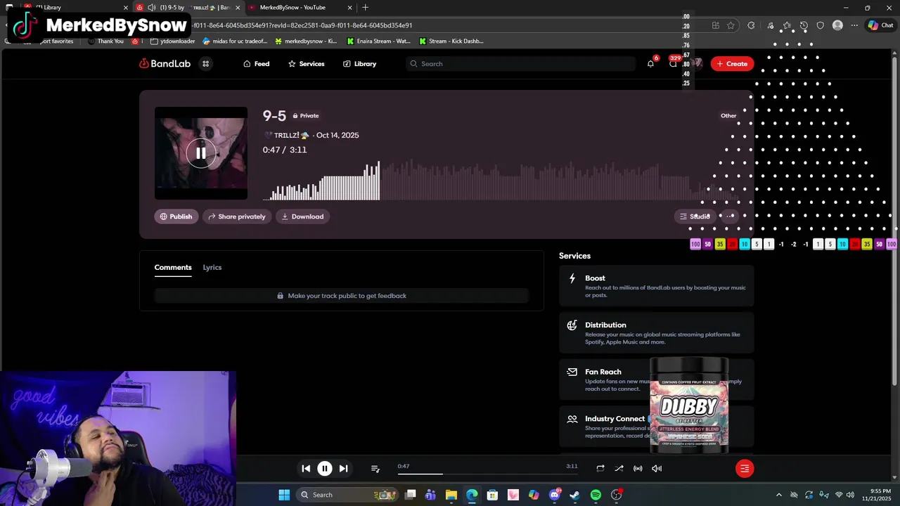Image resolution: width=900 pixels, height=506 pixels.
Task: Open the TRILLZ! artist profile link
Action: click(286, 135)
